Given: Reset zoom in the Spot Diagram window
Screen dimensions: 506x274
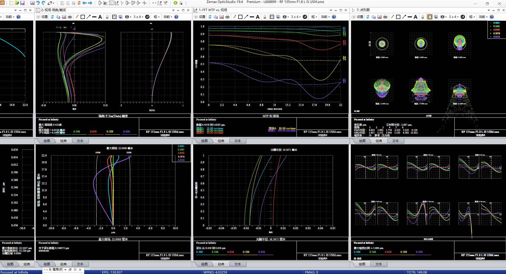Looking at the screenshot, I should (463, 17).
